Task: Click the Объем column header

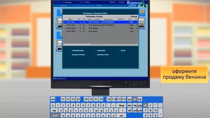Action: click(x=134, y=16)
